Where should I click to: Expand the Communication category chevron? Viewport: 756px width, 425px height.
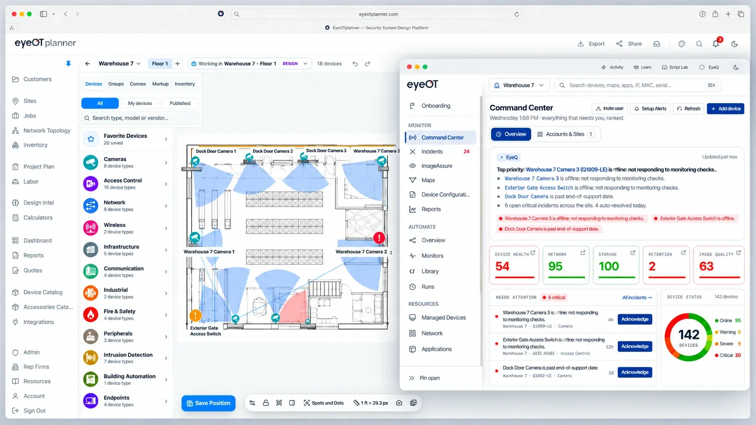point(166,272)
